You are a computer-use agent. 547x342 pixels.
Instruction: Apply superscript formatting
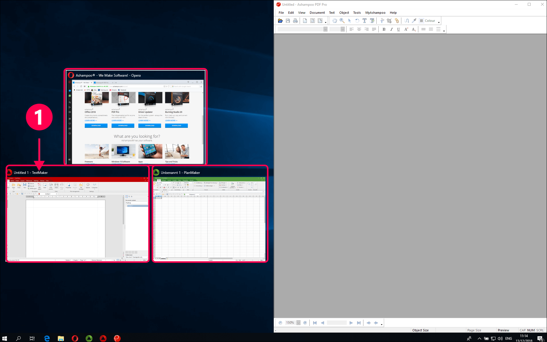(x=406, y=29)
